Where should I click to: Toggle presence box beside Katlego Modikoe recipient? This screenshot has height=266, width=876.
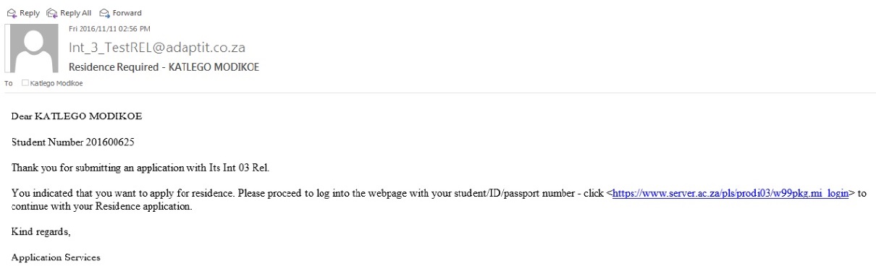click(x=25, y=83)
